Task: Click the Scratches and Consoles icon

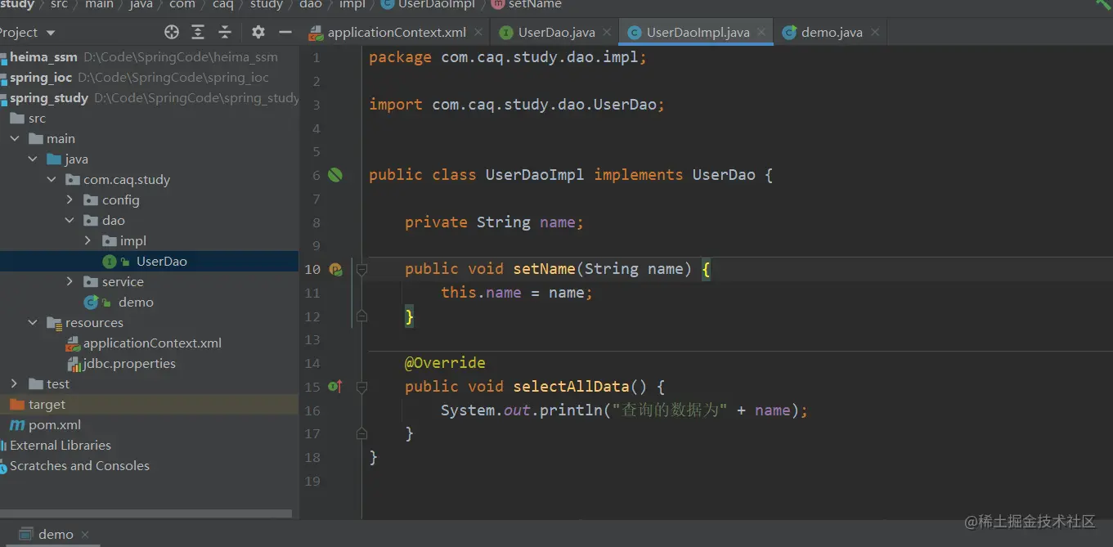Action: click(3, 466)
